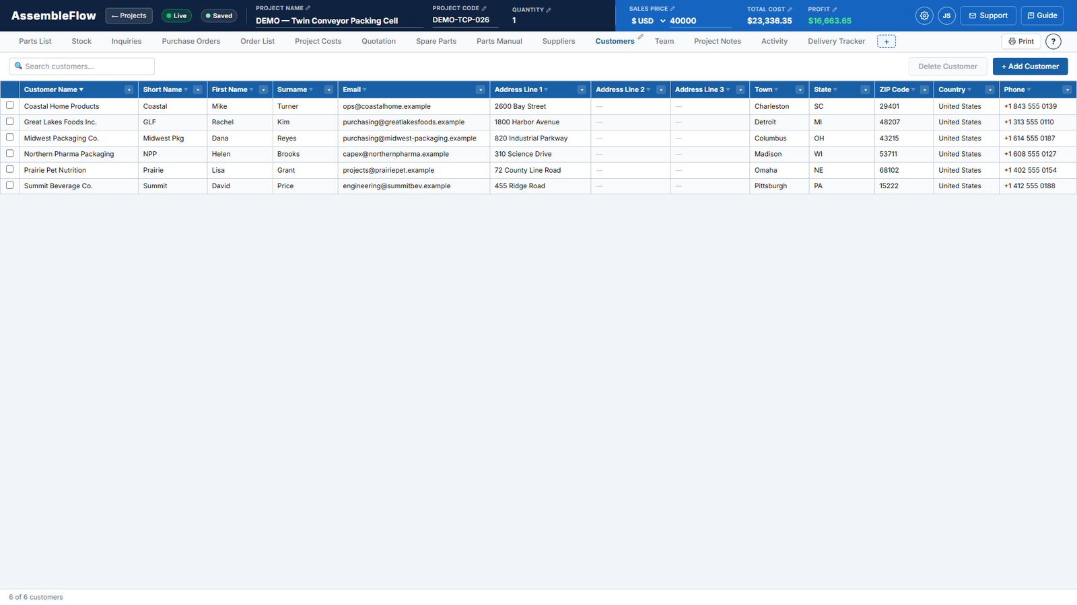Click pencil icon next to Total Cost
The height and width of the screenshot is (605, 1077).
(790, 9)
